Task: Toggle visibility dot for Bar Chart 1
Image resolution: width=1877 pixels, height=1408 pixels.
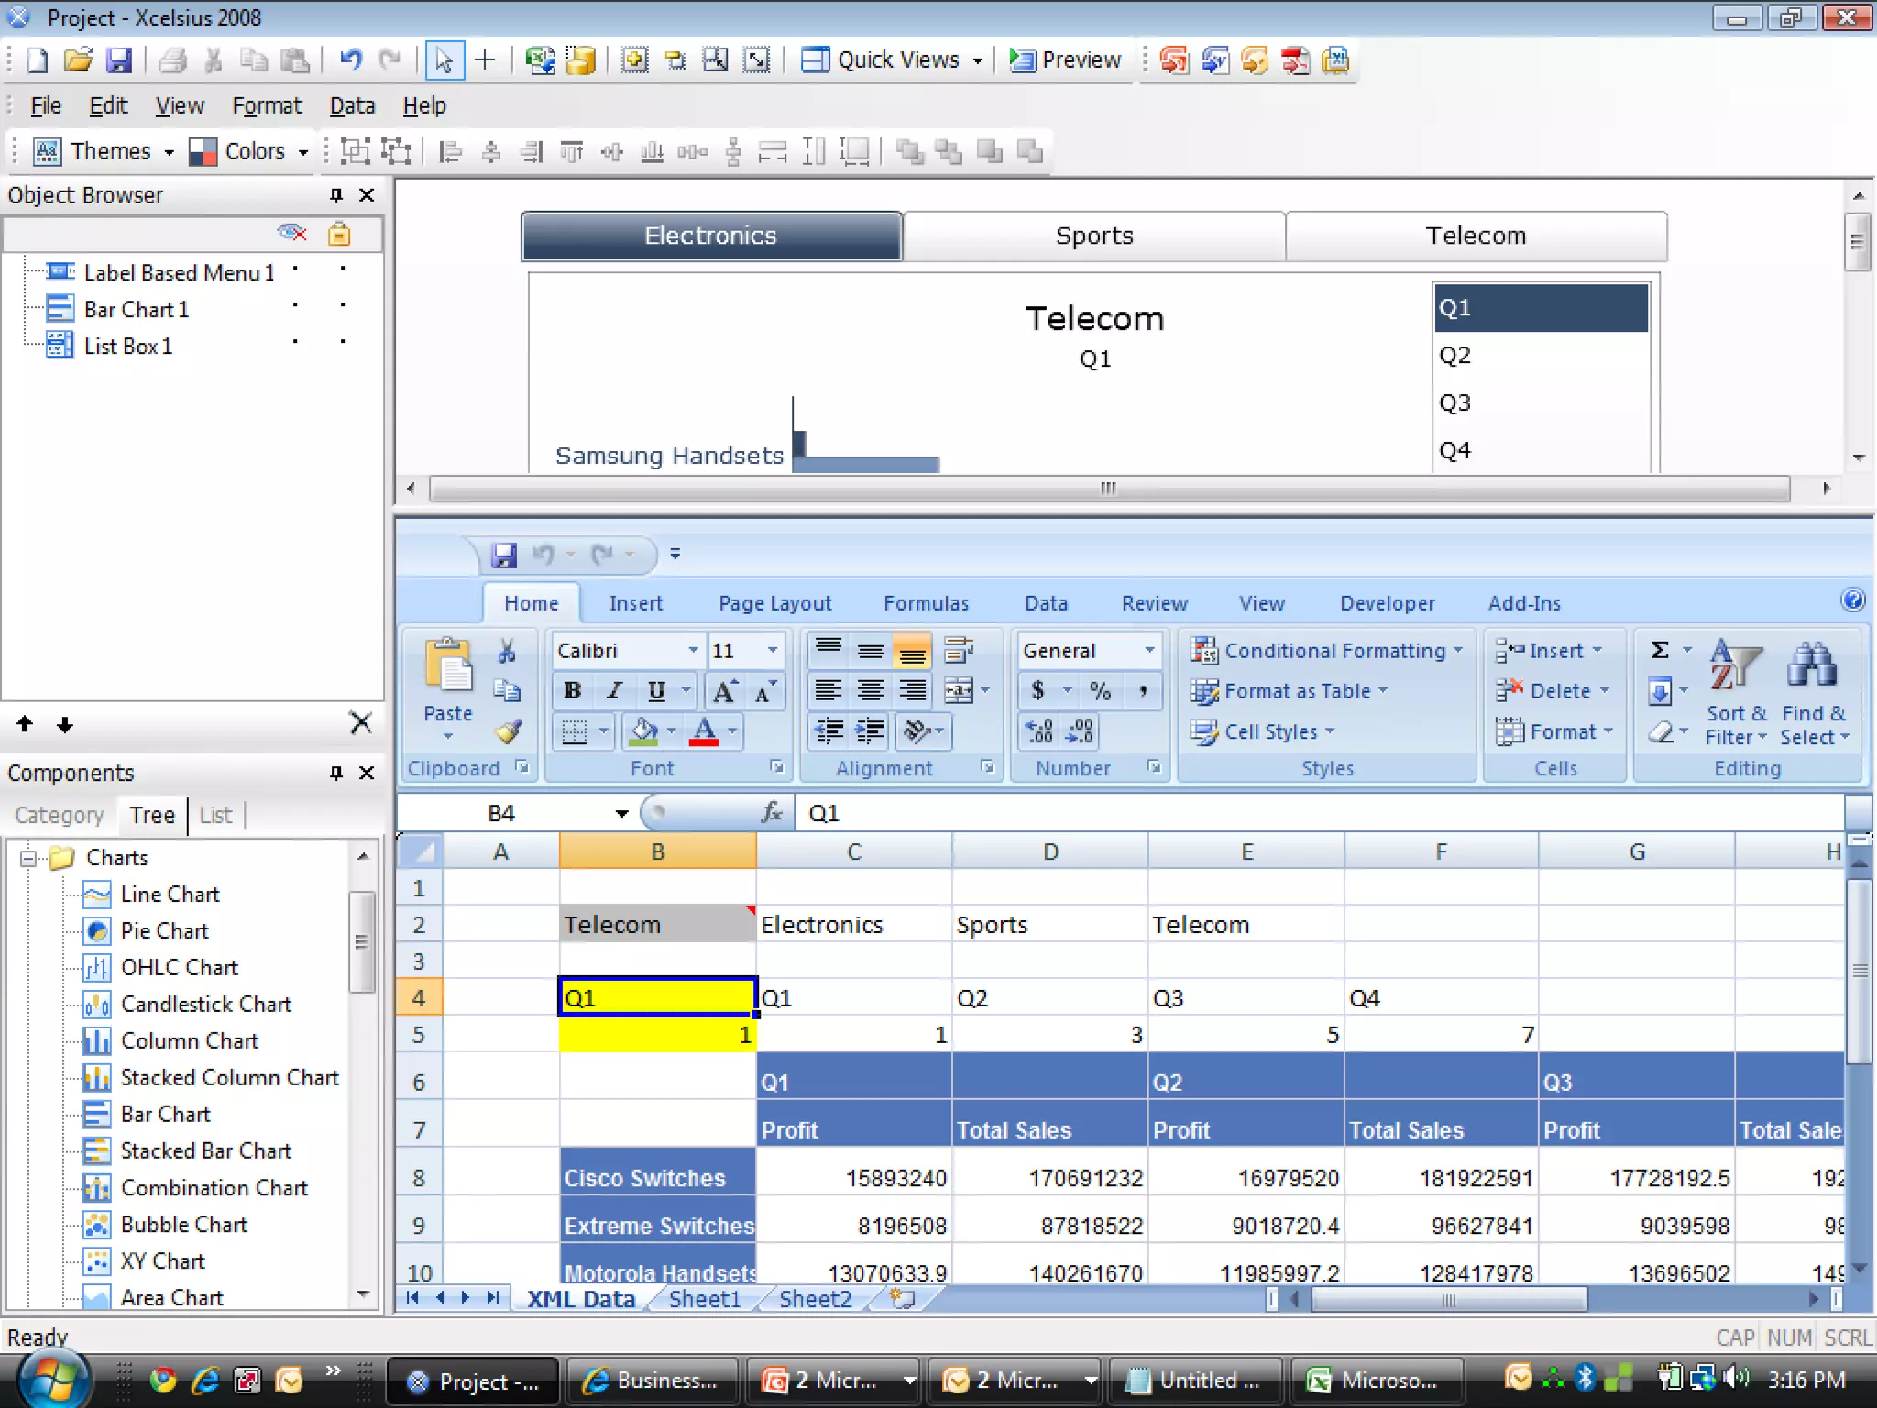Action: pos(295,305)
